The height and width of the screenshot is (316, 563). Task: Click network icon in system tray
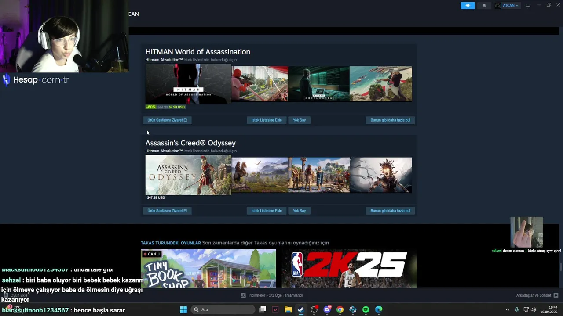(526, 309)
